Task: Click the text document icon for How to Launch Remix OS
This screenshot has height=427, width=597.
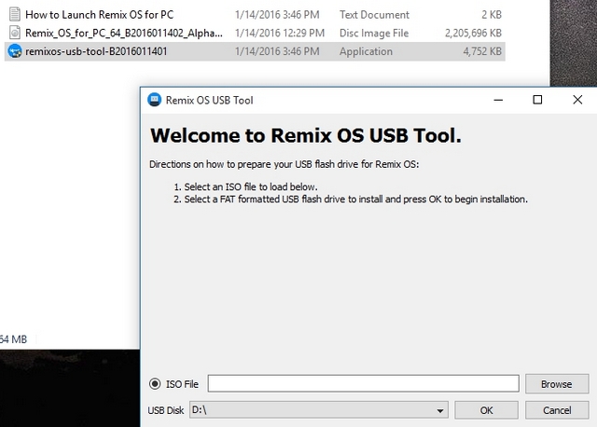Action: pos(15,15)
